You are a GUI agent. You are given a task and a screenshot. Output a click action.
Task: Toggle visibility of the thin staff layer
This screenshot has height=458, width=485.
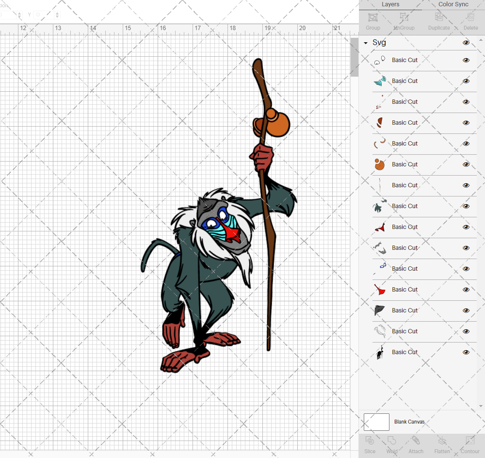point(466,185)
